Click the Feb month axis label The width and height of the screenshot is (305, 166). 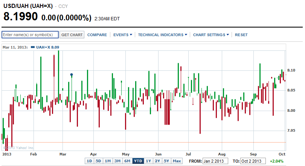34,154
